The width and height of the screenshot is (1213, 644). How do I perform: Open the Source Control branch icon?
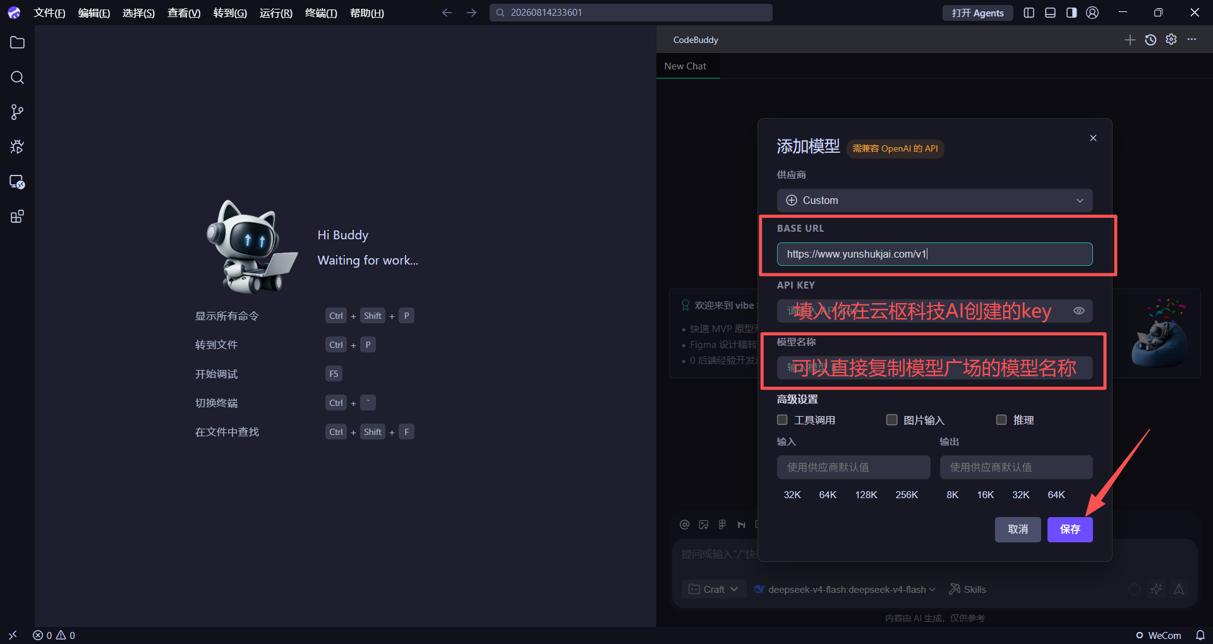tap(17, 112)
